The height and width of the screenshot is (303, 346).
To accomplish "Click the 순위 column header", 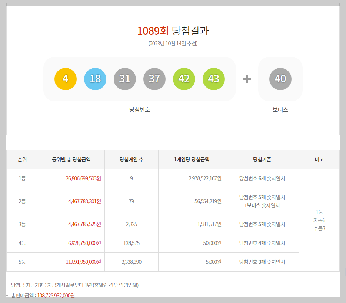I will [x=22, y=160].
